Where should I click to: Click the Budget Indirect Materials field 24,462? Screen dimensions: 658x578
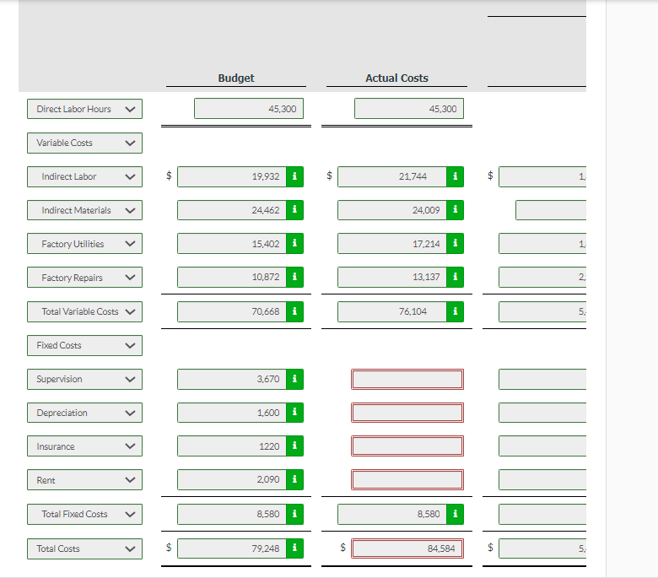(x=232, y=210)
